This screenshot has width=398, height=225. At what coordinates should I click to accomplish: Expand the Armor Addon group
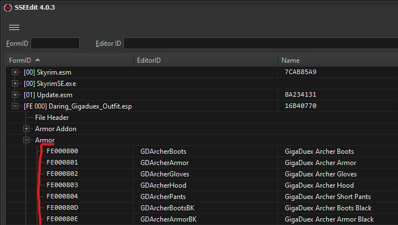(x=27, y=129)
